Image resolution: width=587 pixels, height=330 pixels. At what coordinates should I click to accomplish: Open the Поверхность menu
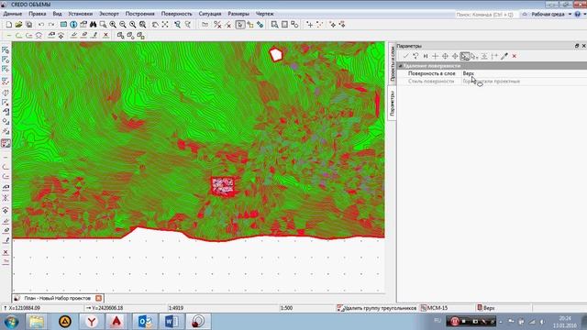177,14
